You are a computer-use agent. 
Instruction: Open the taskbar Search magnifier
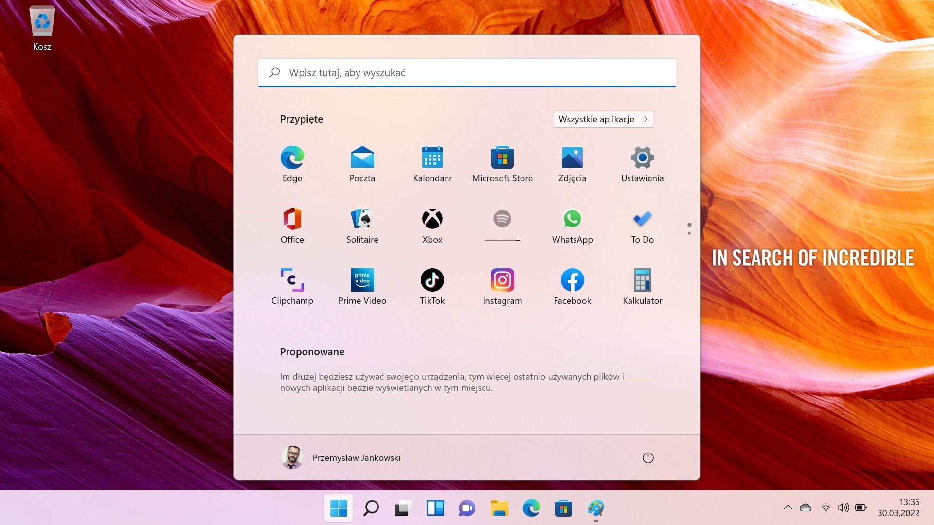pos(371,508)
